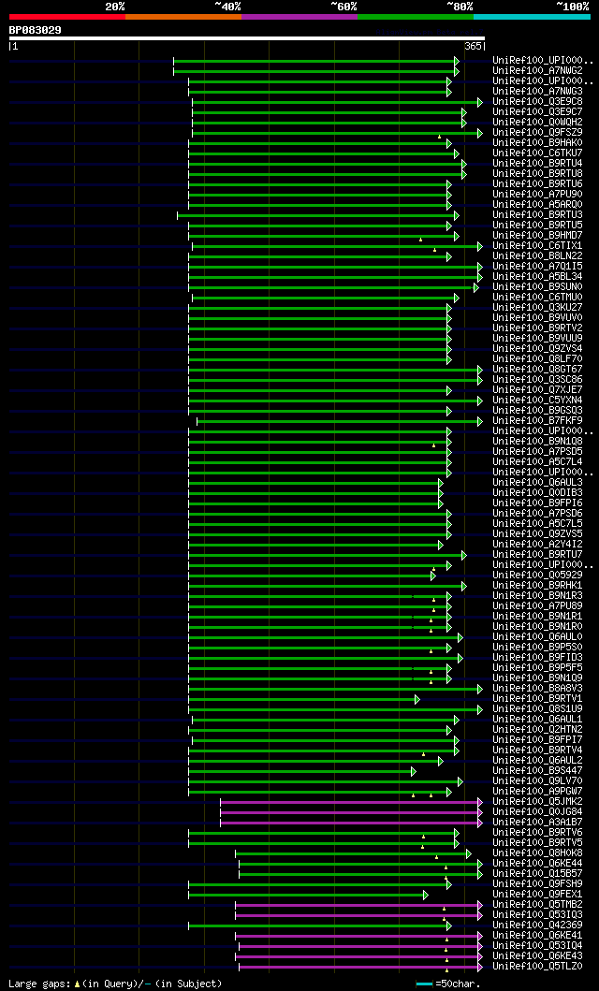
Task: Select the UniRef100_C6TKU7 label
Action: click(538, 153)
